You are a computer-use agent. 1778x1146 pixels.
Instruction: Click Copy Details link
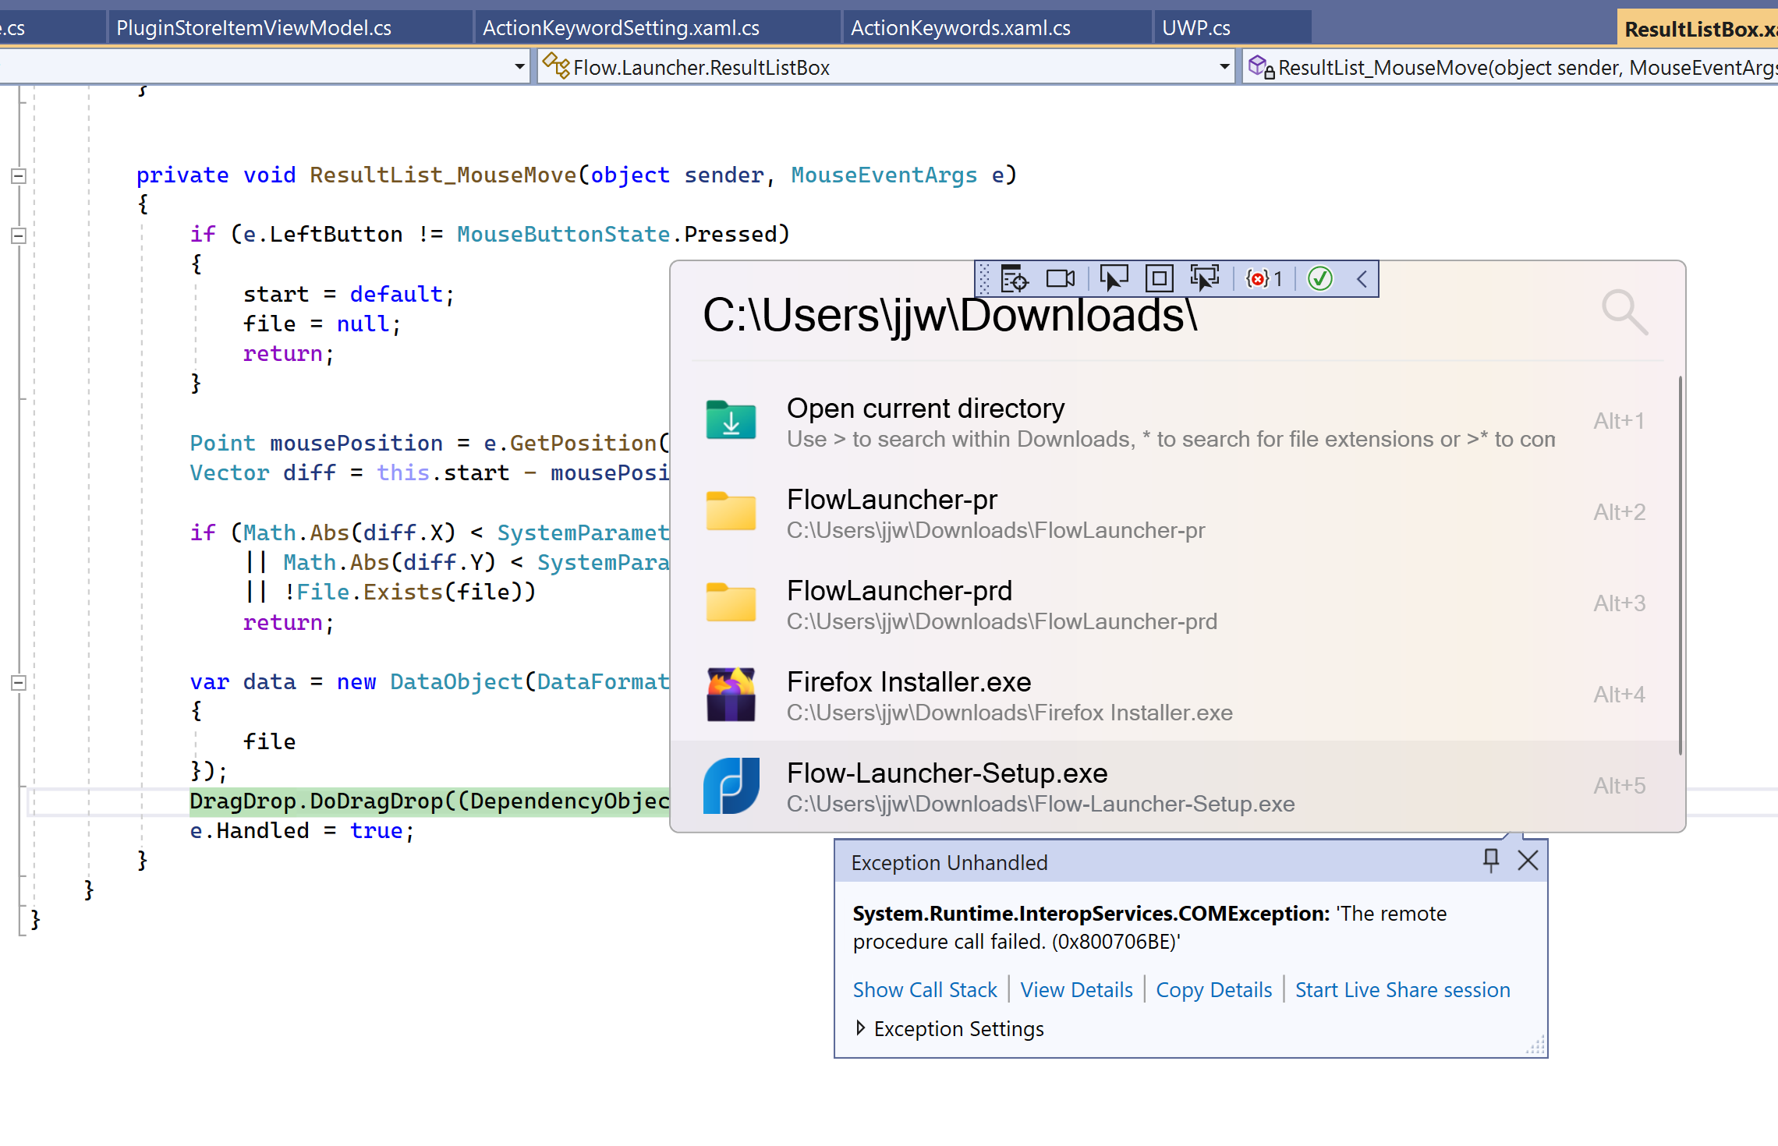[x=1213, y=989]
